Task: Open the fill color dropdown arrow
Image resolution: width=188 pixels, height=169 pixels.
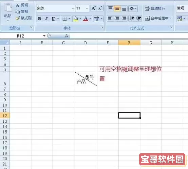Action: pyautogui.click(x=80, y=19)
